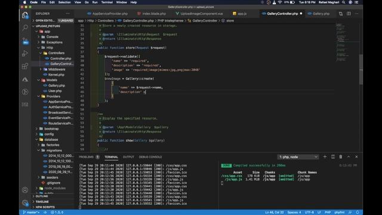Show the OUTPUT panel tab
Screen dimensions: 382x215
click(128, 157)
